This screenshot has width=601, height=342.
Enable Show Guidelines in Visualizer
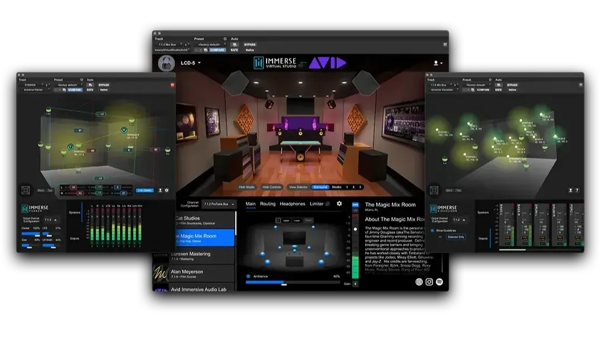point(432,231)
